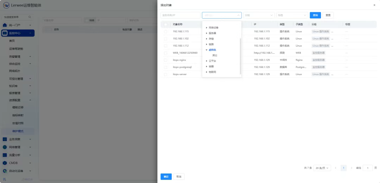Select the itops-server row checkbox

click(x=165, y=74)
